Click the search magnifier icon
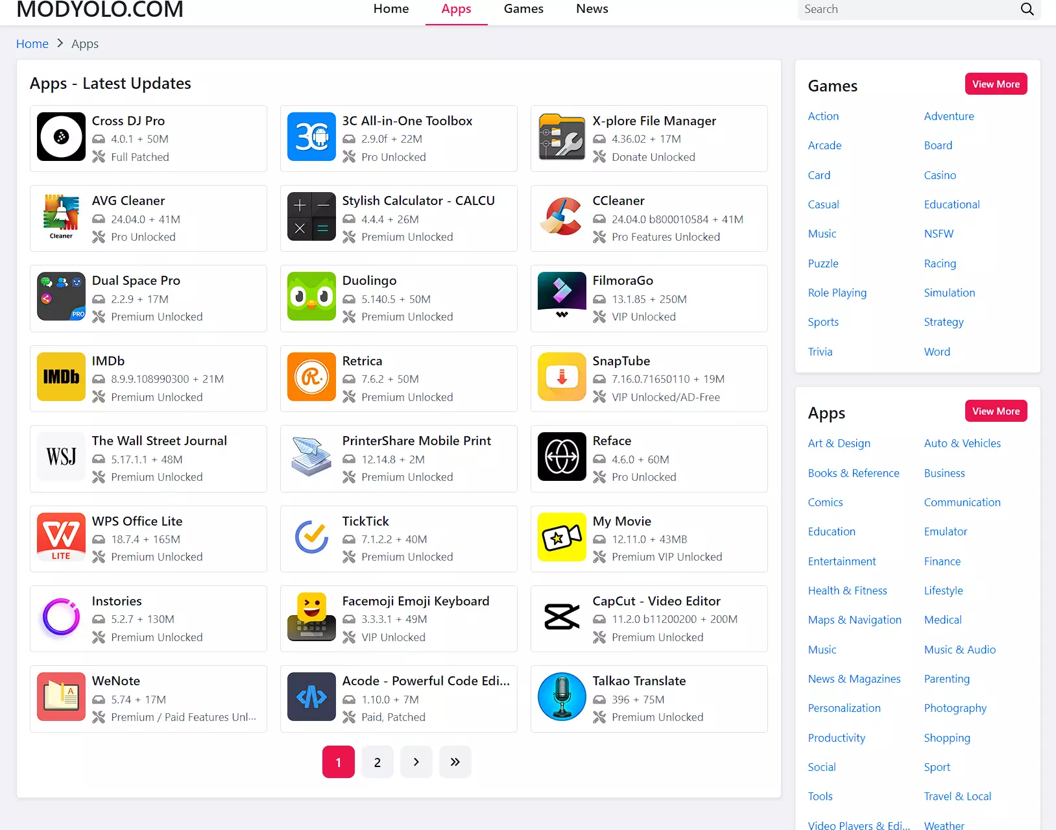1056x830 pixels. (x=1027, y=9)
